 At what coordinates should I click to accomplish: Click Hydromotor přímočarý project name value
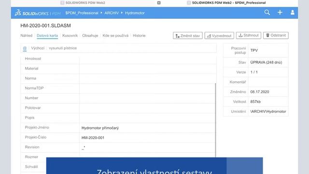coord(100,128)
